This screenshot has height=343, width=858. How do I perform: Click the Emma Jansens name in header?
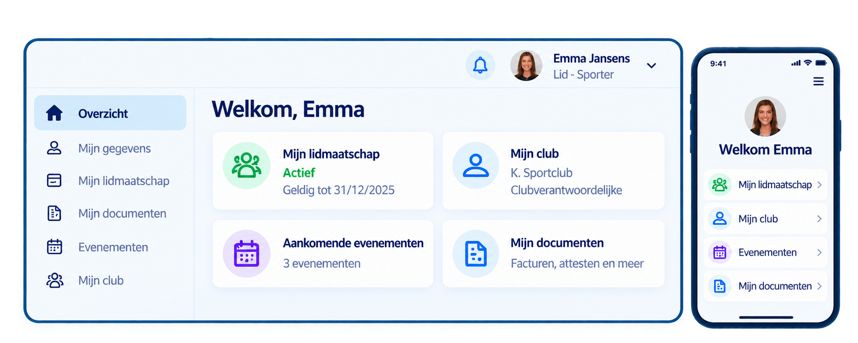pyautogui.click(x=591, y=58)
